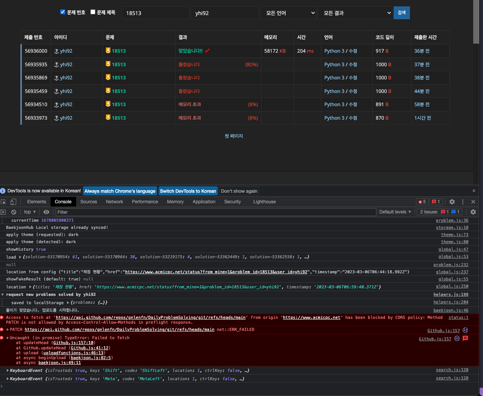Switch to the Sources tab
This screenshot has width=483, height=396.
89,202
